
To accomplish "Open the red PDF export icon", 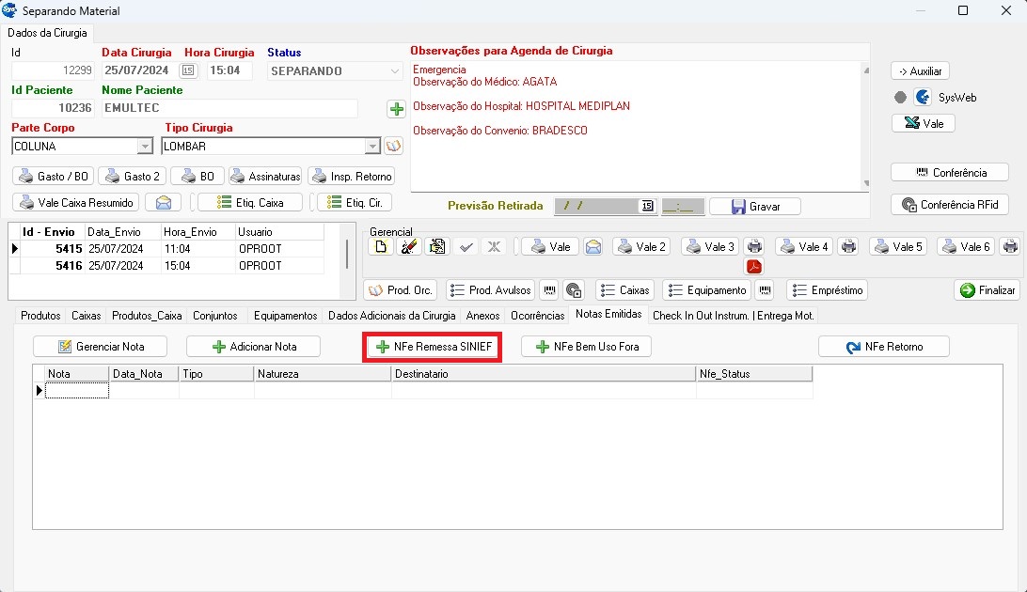I will (753, 266).
